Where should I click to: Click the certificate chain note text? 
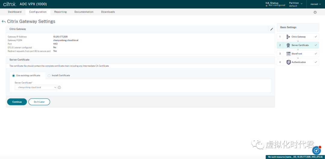(59, 66)
